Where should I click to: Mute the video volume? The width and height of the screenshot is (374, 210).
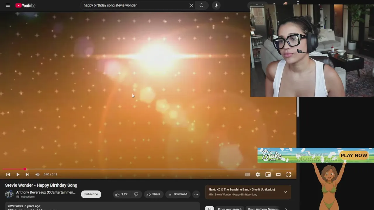[37, 174]
